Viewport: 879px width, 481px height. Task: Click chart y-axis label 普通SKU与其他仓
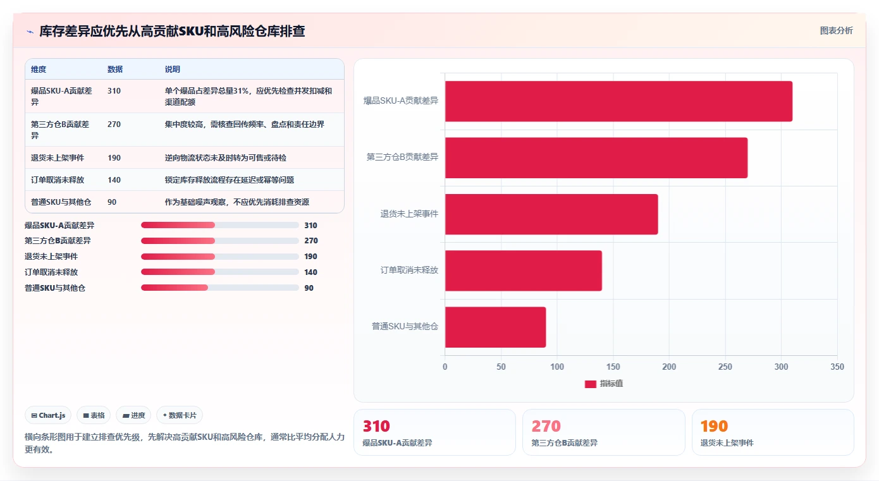(x=405, y=326)
